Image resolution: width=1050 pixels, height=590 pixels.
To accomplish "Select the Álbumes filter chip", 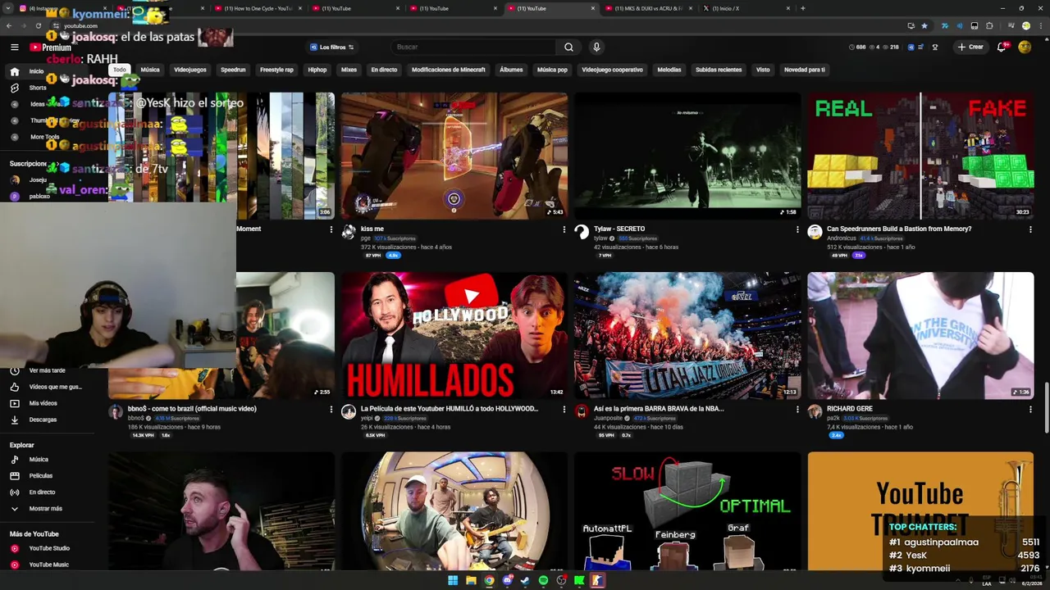I will pos(511,70).
